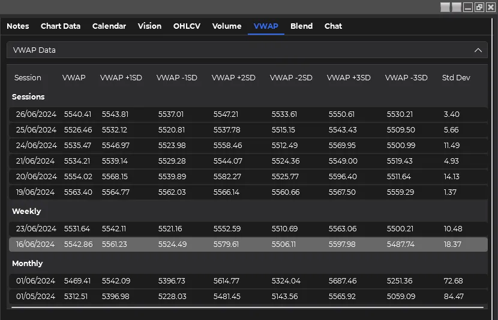498x320 pixels.
Task: Click VWAP +2SD value 5558.46
Action: [x=228, y=145]
